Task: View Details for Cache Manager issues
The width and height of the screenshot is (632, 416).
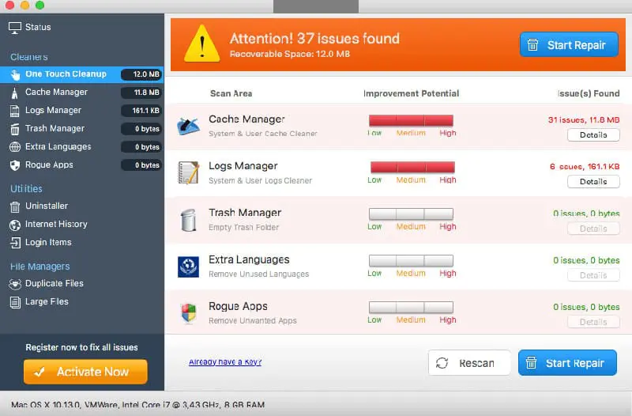Action: coord(593,135)
